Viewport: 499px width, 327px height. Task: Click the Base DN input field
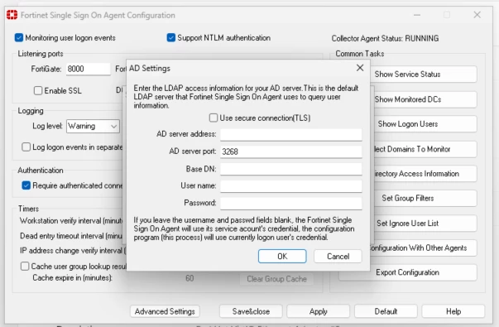pos(290,169)
